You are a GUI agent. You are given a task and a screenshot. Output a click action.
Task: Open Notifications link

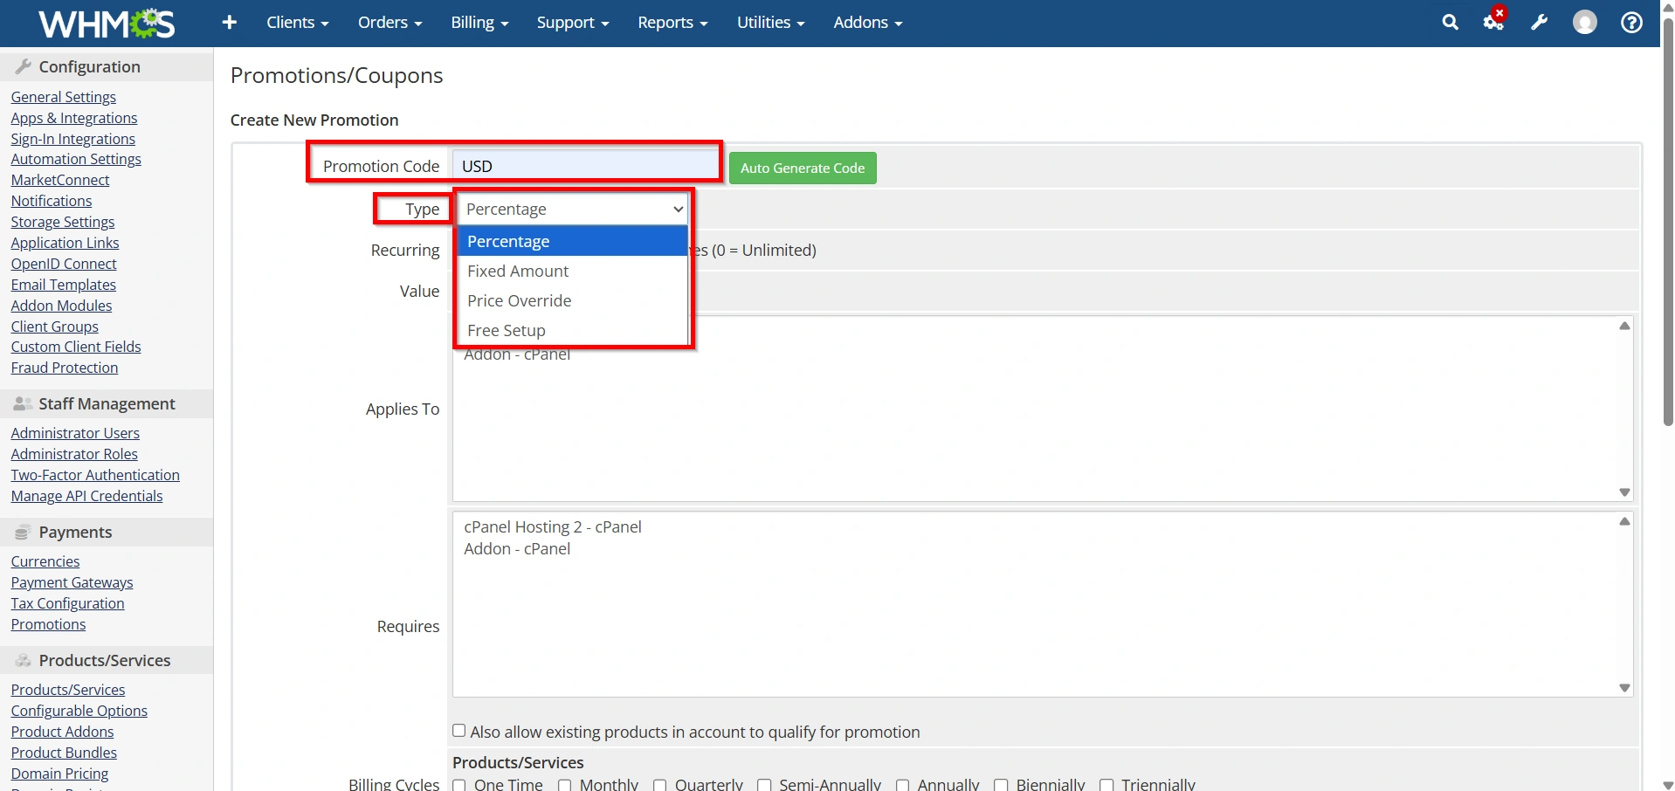52,201
